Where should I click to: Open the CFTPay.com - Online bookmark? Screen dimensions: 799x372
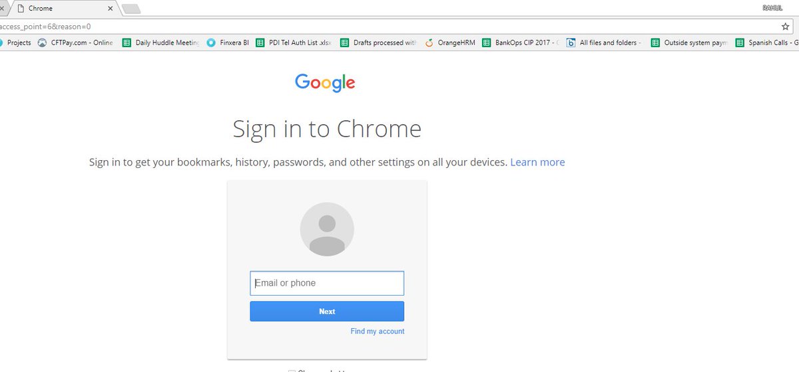[x=75, y=43]
